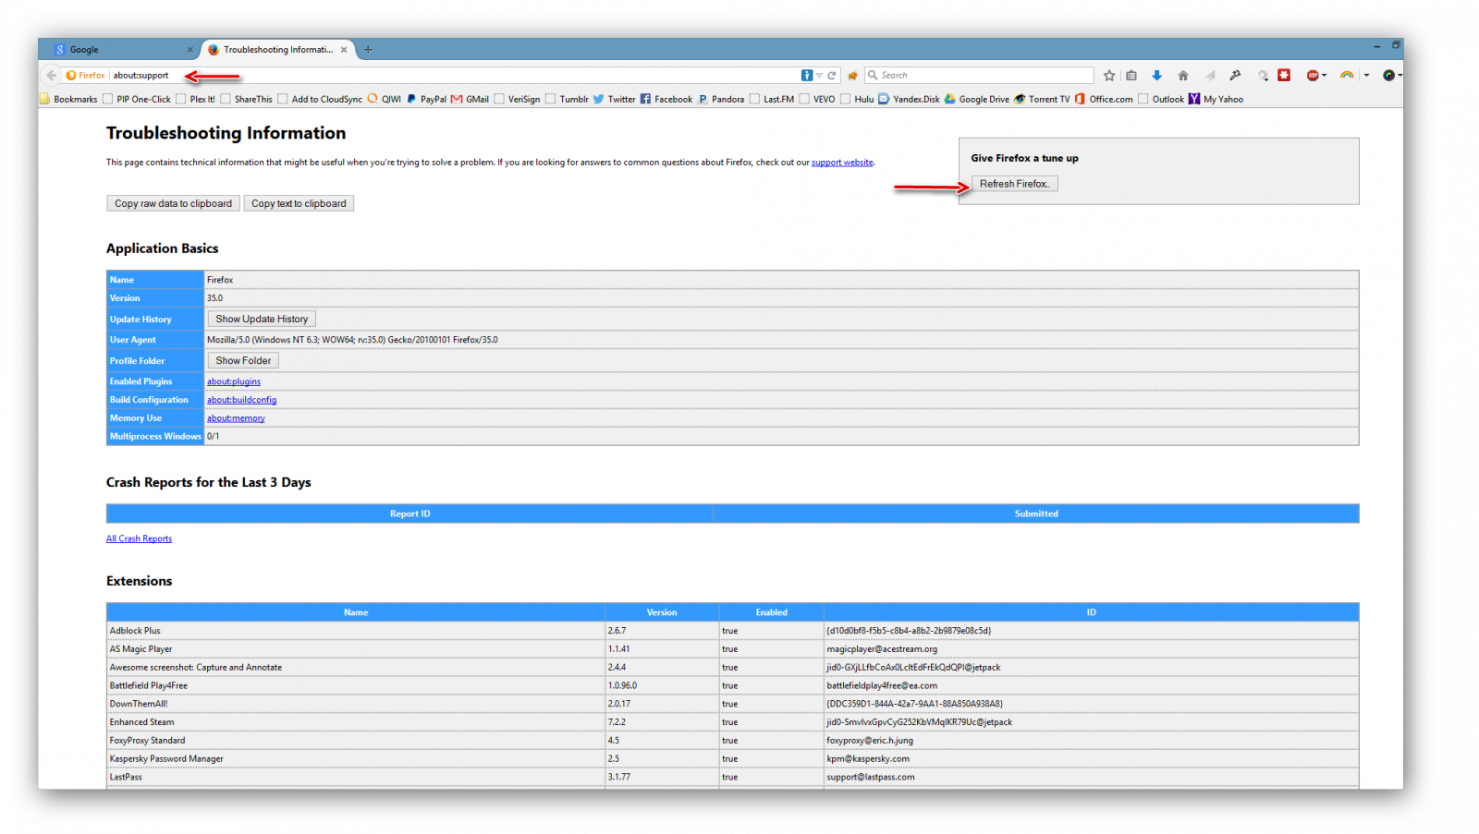Open the Twitter bookmark
Viewport: 1479px width, 834px height.
tap(614, 100)
